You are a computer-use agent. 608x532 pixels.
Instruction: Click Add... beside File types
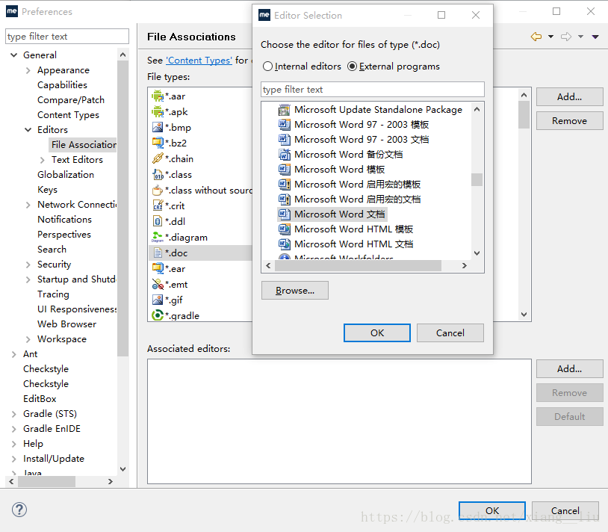click(x=570, y=97)
